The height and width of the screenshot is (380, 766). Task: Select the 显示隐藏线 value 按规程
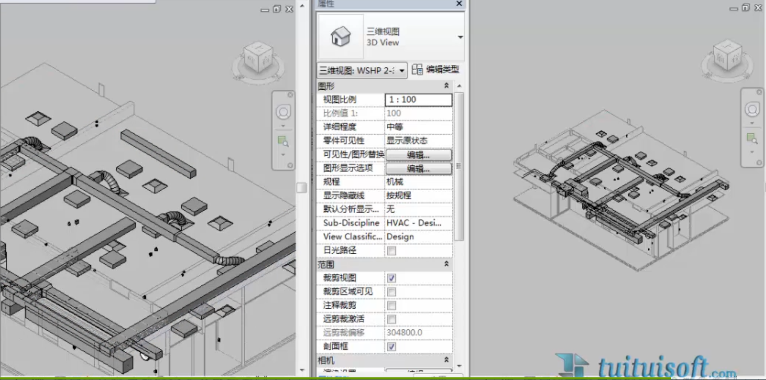tap(419, 196)
